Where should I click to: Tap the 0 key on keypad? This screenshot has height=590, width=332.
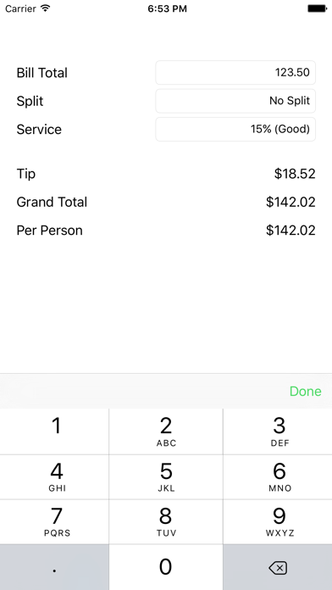pyautogui.click(x=166, y=567)
